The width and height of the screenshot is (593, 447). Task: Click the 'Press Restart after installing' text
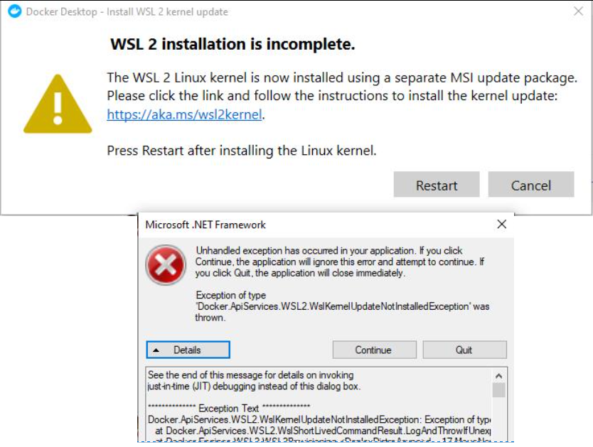click(x=241, y=151)
